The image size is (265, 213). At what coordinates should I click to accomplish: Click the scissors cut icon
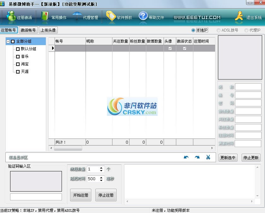[208, 157]
